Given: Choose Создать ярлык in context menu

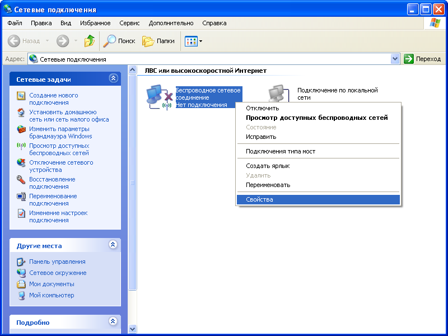Looking at the screenshot, I should [318, 166].
